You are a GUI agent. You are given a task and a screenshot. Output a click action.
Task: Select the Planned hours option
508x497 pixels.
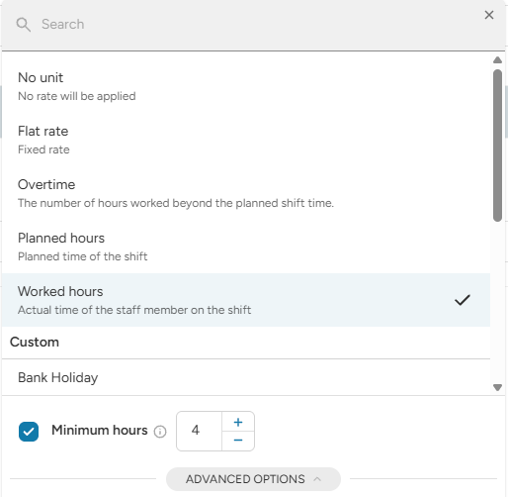(x=246, y=247)
